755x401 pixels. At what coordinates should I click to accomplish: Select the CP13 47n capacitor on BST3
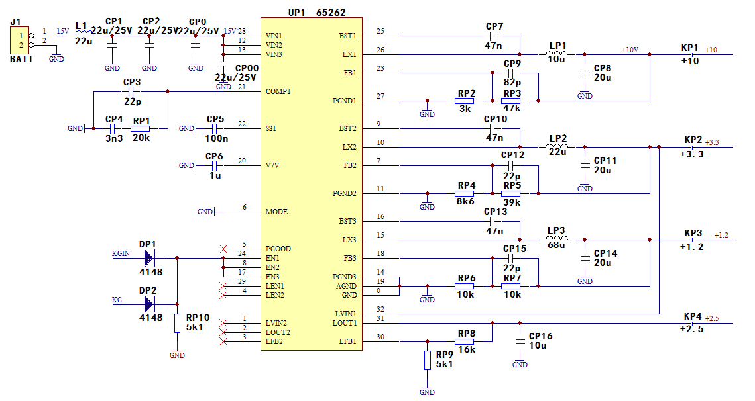pyautogui.click(x=492, y=221)
